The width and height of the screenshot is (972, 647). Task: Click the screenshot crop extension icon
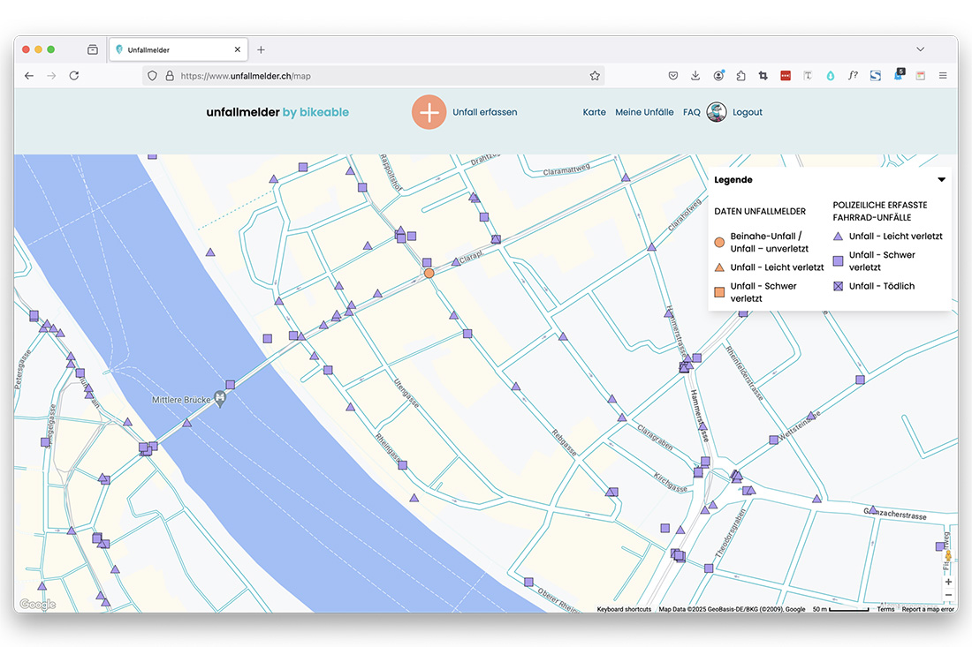763,76
